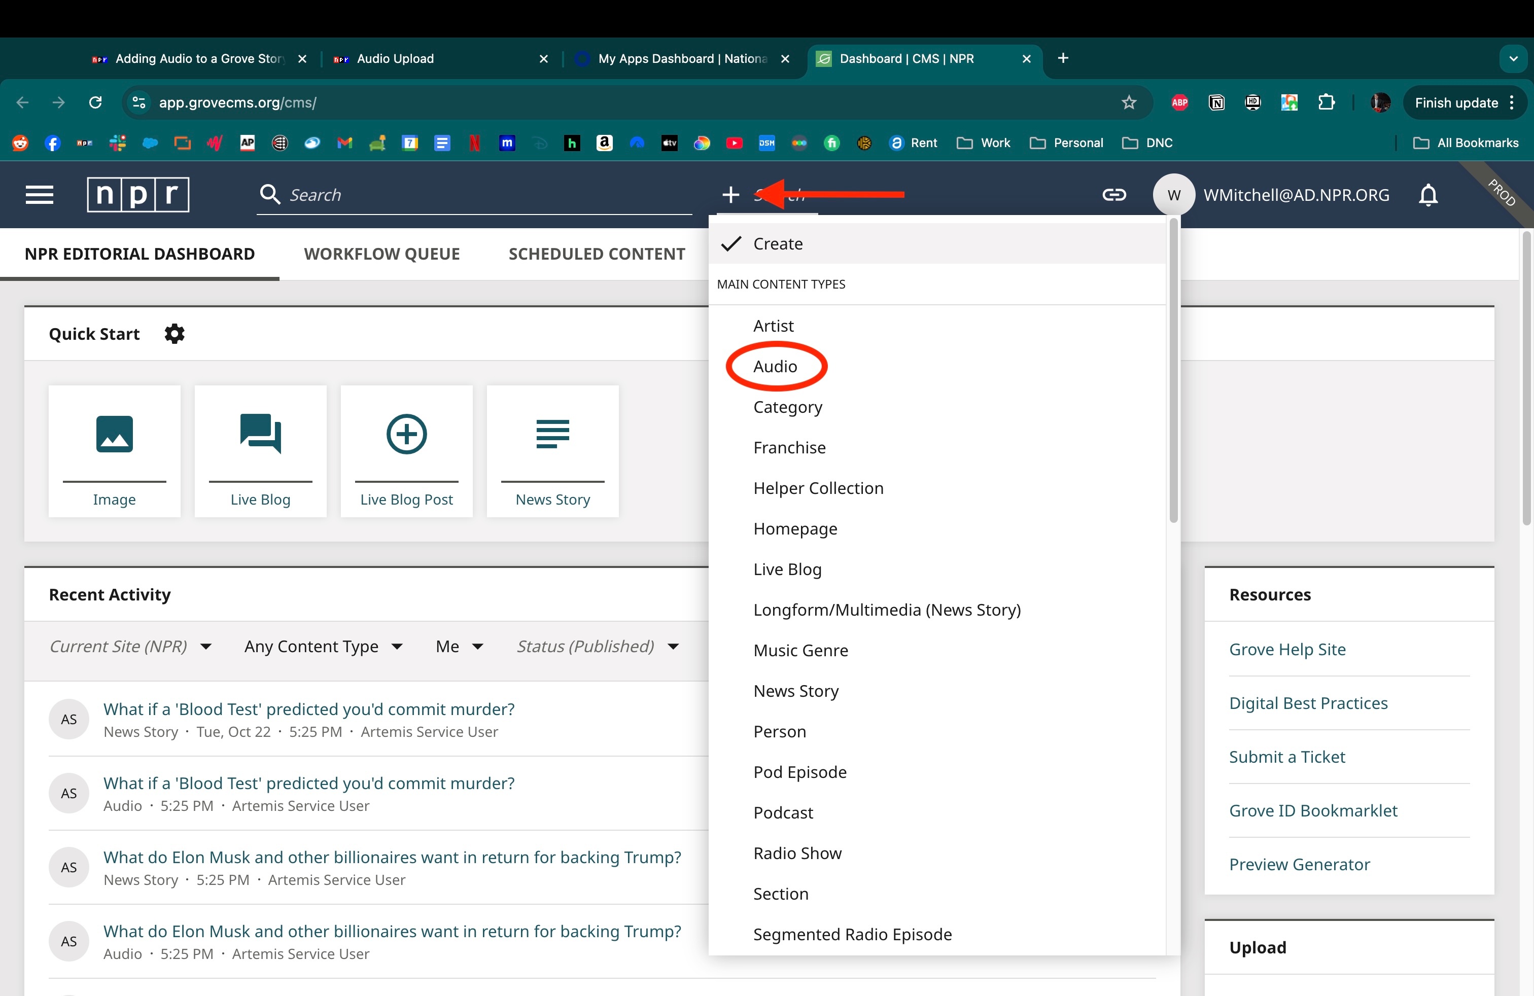Image resolution: width=1534 pixels, height=996 pixels.
Task: Expand the Any Content Type filter
Action: tap(324, 646)
